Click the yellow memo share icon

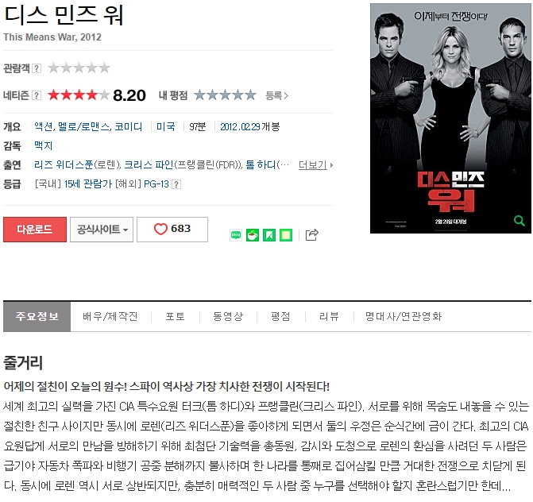click(285, 235)
